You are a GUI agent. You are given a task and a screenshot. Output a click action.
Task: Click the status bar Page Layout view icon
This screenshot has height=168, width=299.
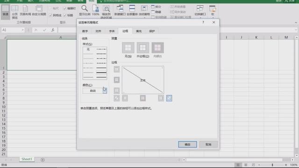coord(246,165)
